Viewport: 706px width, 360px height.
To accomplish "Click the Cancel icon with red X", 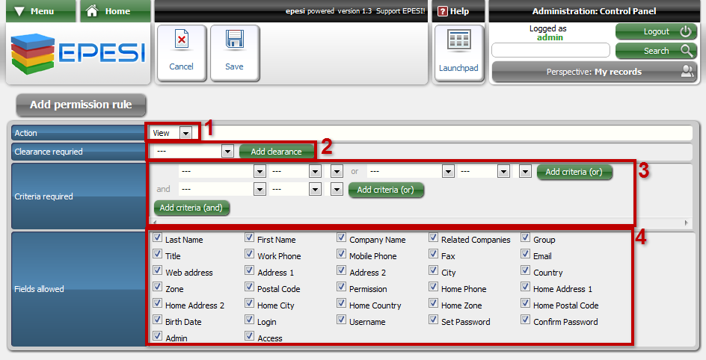I will pos(182,40).
